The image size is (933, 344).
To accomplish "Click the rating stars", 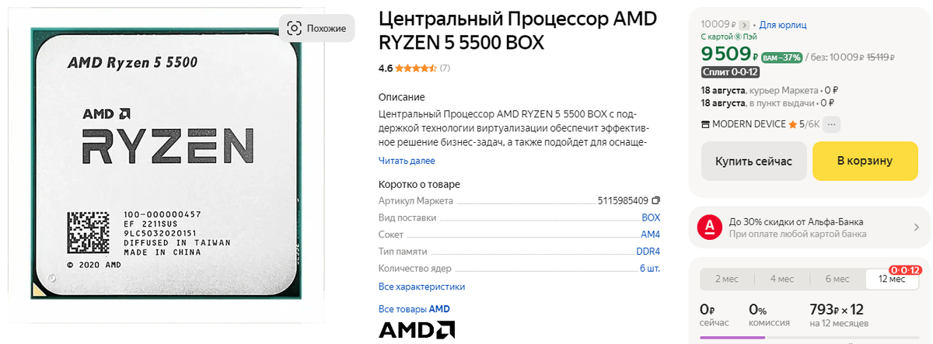I will pyautogui.click(x=416, y=68).
